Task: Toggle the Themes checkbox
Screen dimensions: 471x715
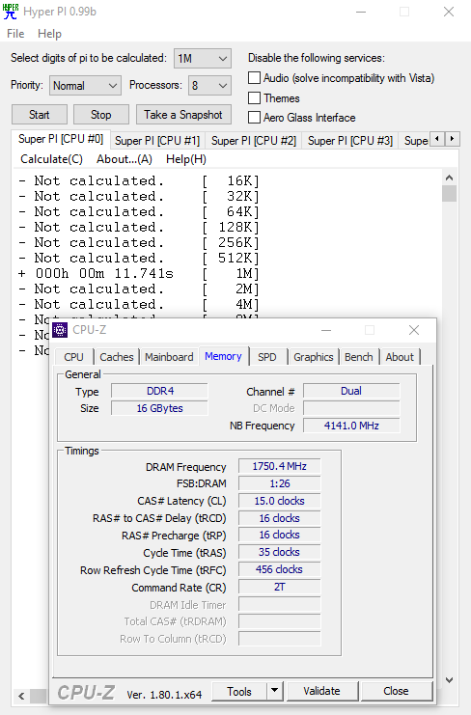Action: [255, 98]
